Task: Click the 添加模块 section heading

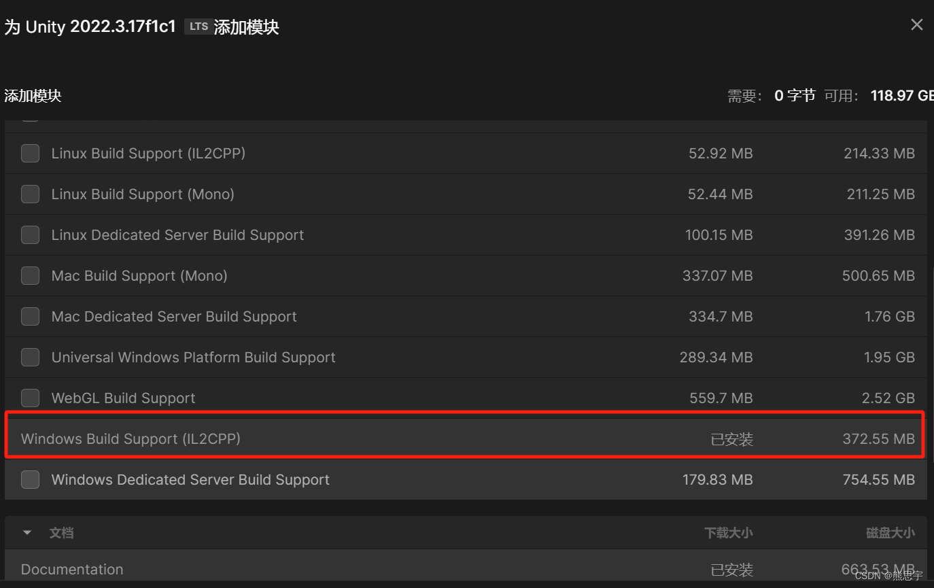Action: click(x=33, y=96)
